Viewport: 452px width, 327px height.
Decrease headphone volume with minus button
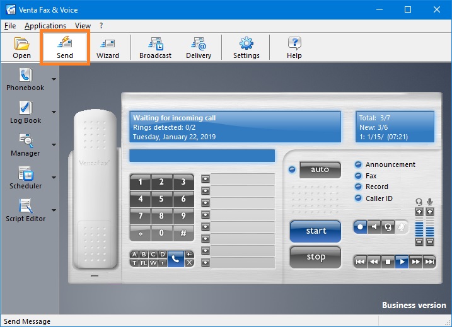419,242
